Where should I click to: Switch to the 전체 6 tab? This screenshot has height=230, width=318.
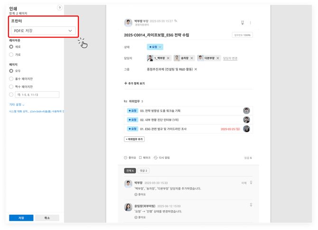(x=130, y=170)
